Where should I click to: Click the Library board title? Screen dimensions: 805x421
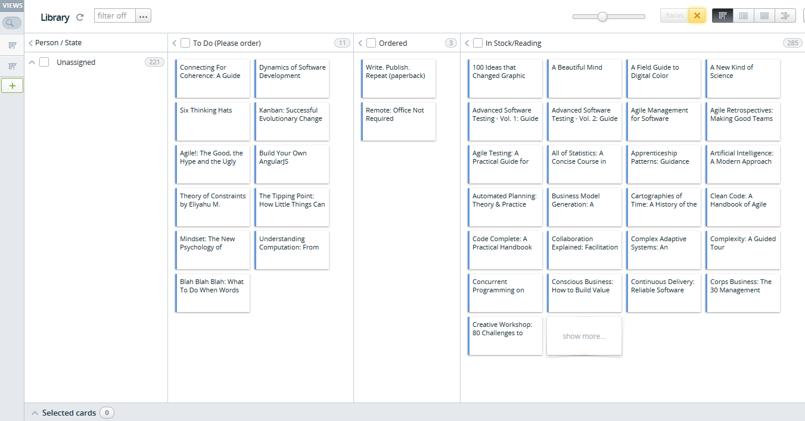coord(55,17)
